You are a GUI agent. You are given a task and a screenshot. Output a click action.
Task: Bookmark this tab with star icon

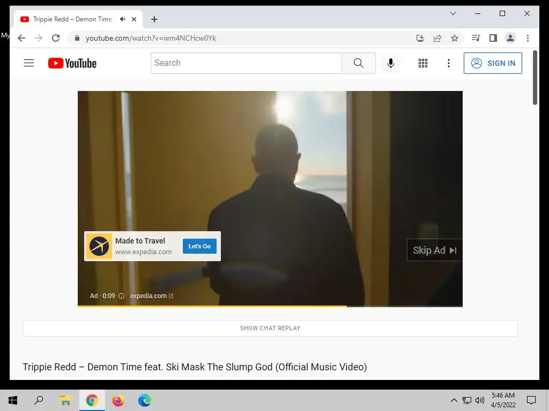455,38
